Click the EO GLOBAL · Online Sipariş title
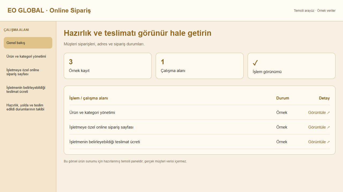The width and height of the screenshot is (343, 192). (x=49, y=10)
